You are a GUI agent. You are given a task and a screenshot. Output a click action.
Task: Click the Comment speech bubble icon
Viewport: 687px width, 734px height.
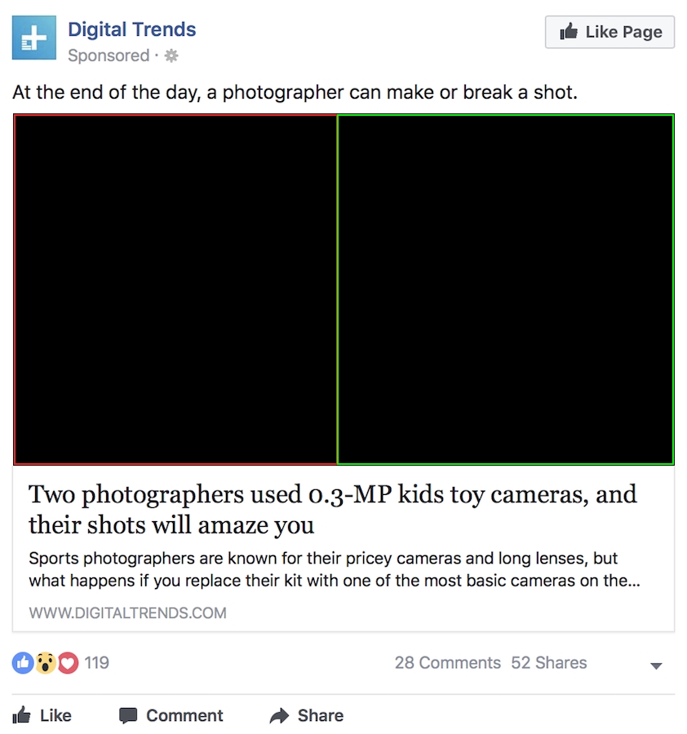tap(128, 716)
